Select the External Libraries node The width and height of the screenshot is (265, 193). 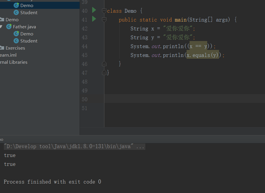click(14, 62)
